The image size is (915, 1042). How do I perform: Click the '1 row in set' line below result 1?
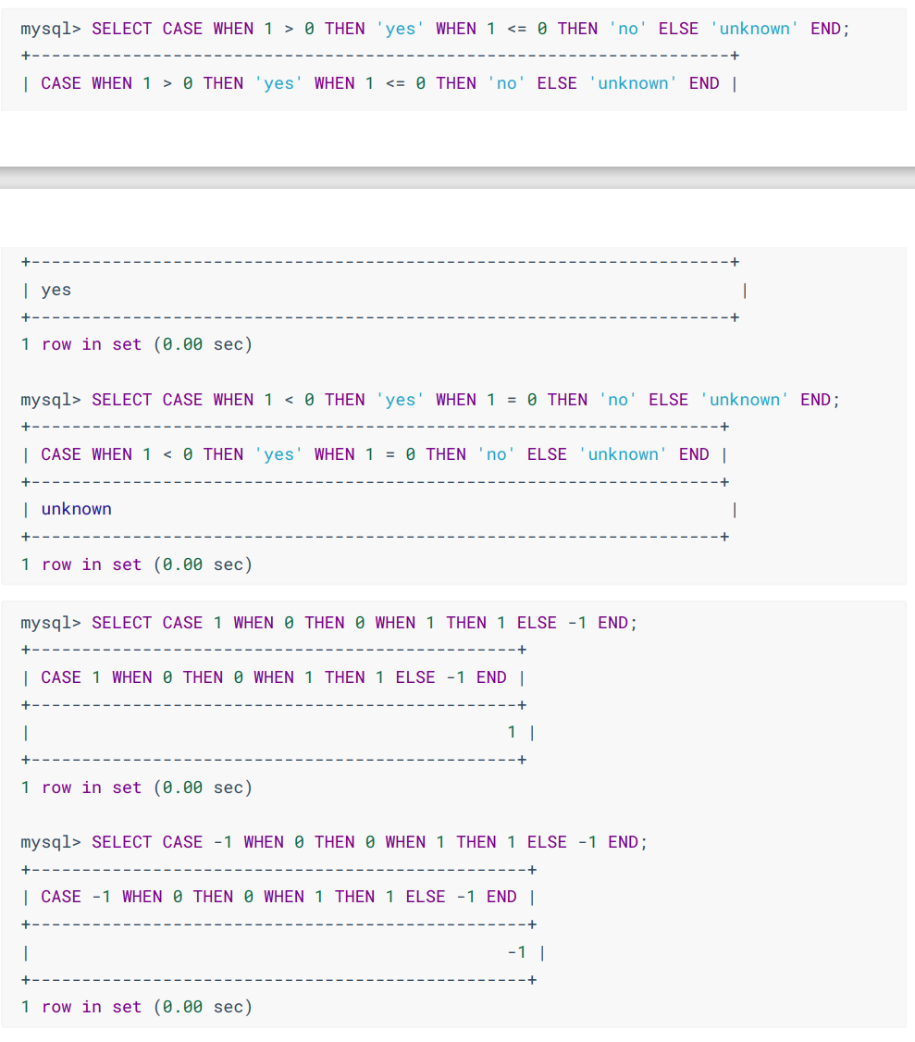coord(137,788)
